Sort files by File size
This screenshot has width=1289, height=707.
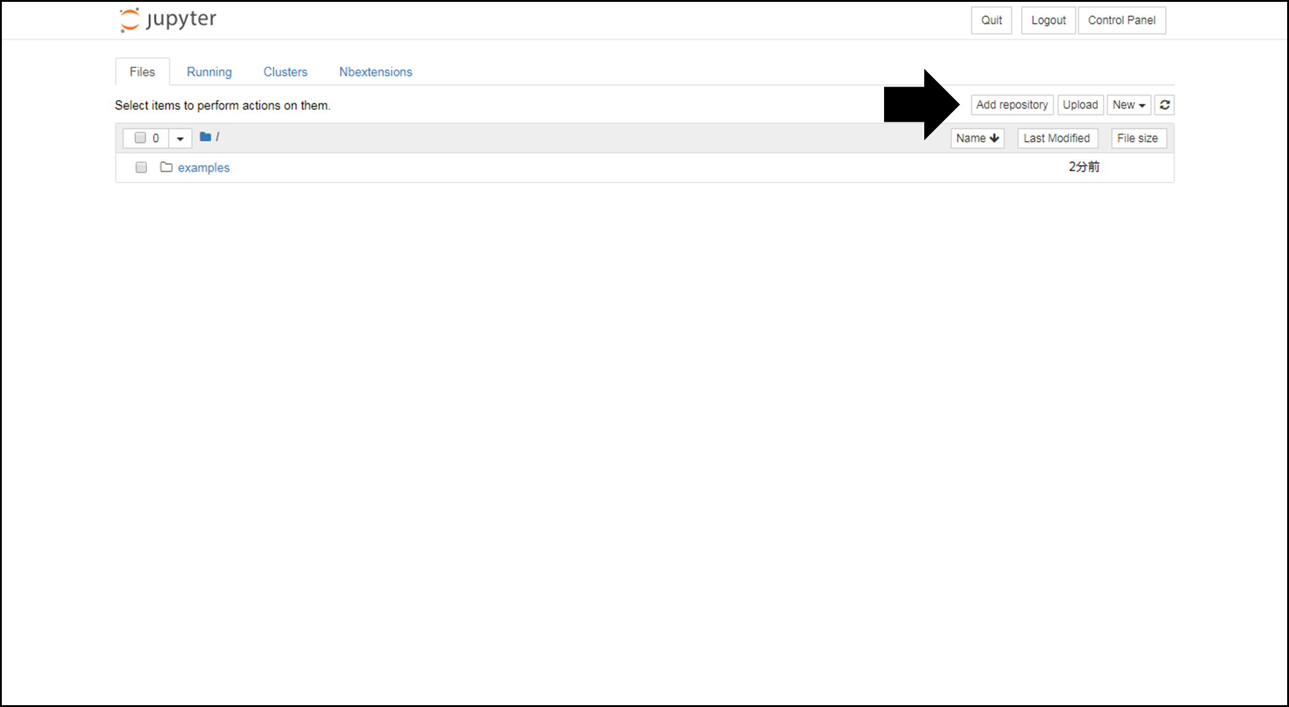[x=1138, y=138]
